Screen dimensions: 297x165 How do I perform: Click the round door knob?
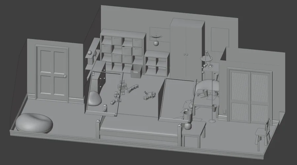(65, 76)
